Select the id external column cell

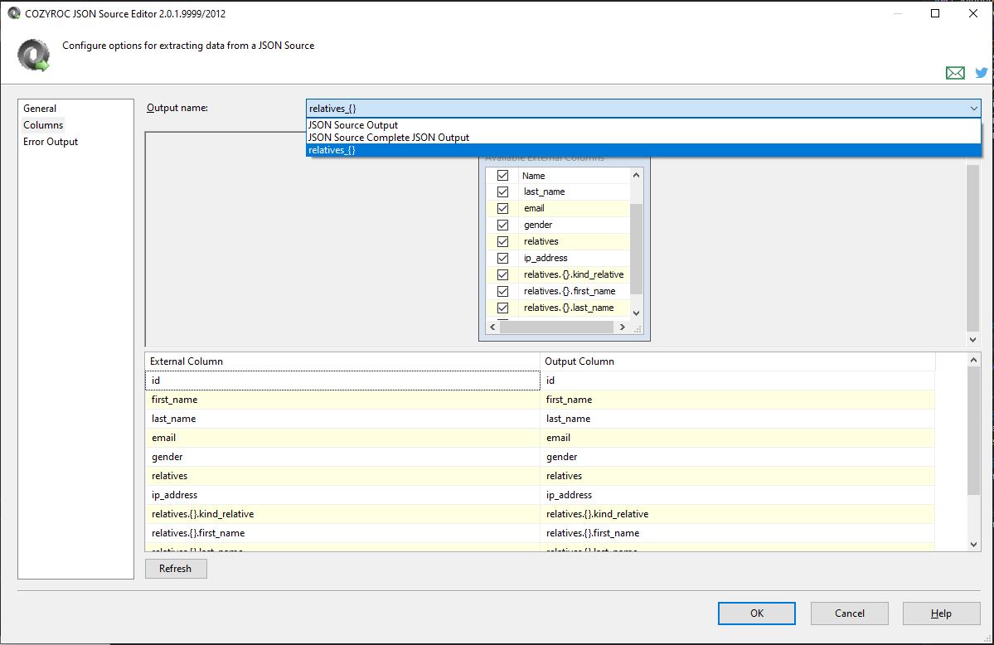pyautogui.click(x=342, y=381)
